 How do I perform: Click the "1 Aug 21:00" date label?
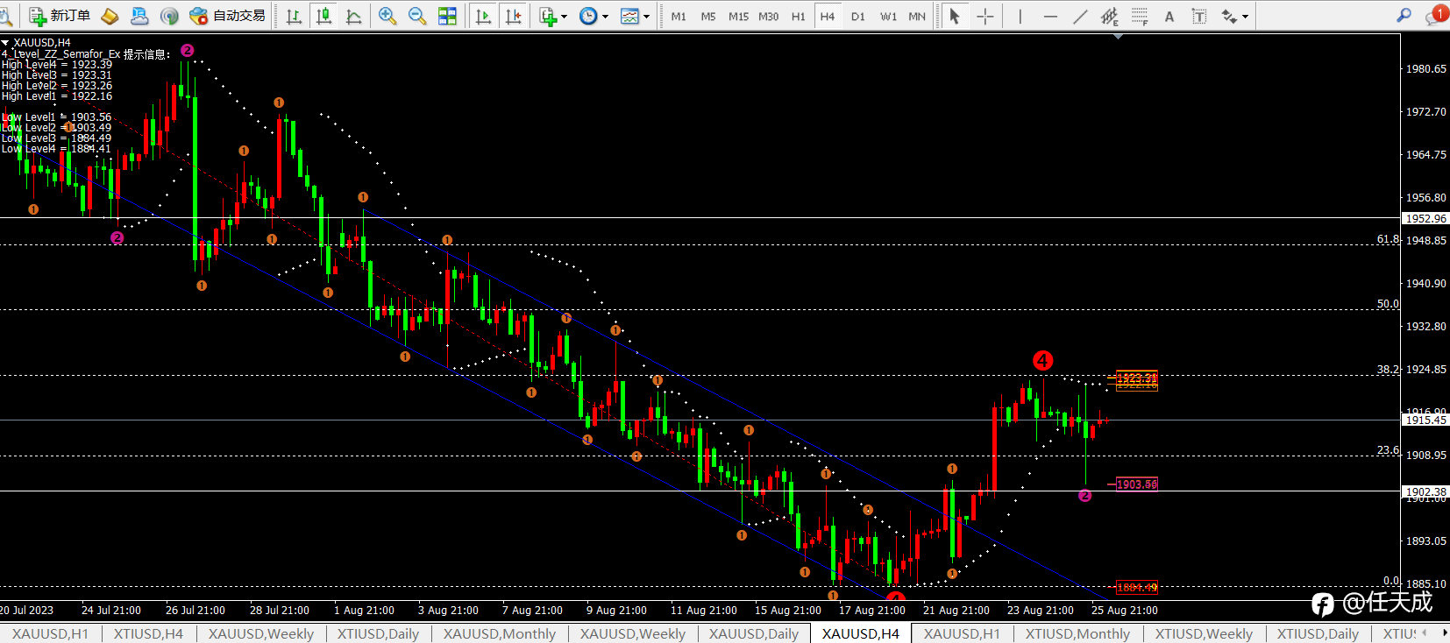tap(364, 611)
